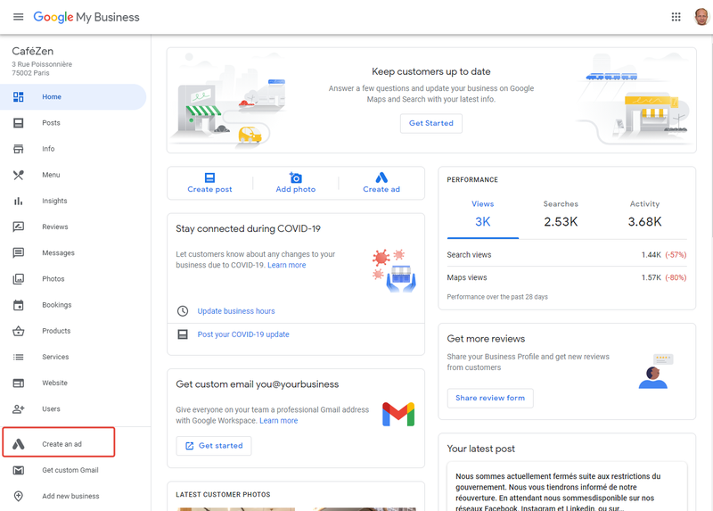Open Update business hours link

[x=236, y=311]
